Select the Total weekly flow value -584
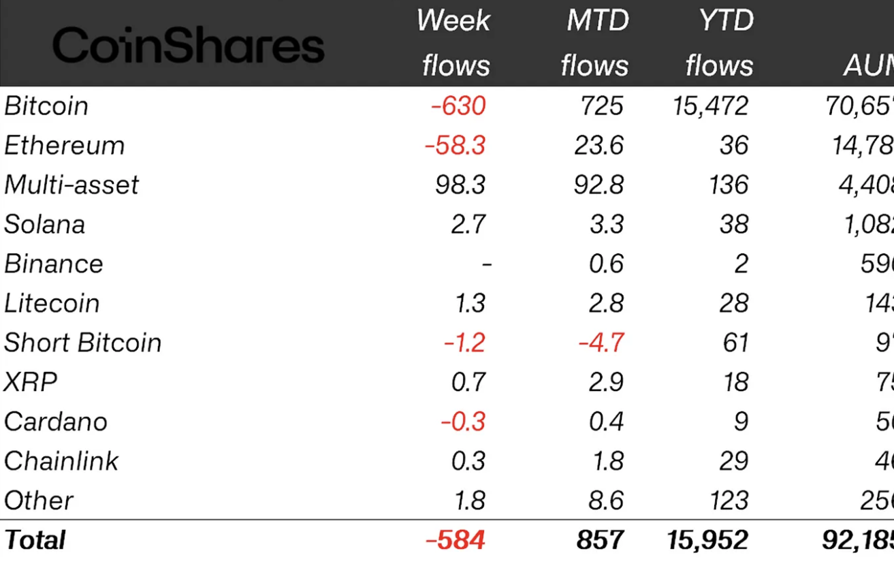 456,541
